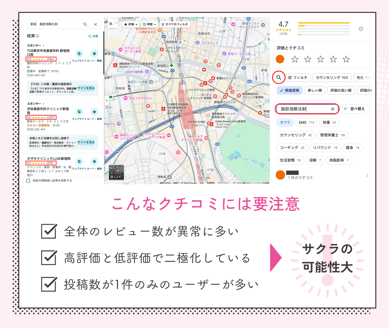389x328 pixels.
Task: Toggle the 関連度順 sort chip
Action: click(289, 90)
